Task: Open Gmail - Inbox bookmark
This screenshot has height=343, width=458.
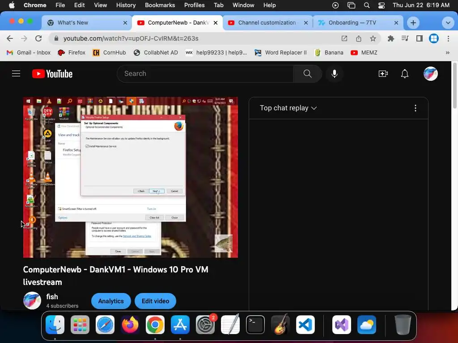Action: 28,53
